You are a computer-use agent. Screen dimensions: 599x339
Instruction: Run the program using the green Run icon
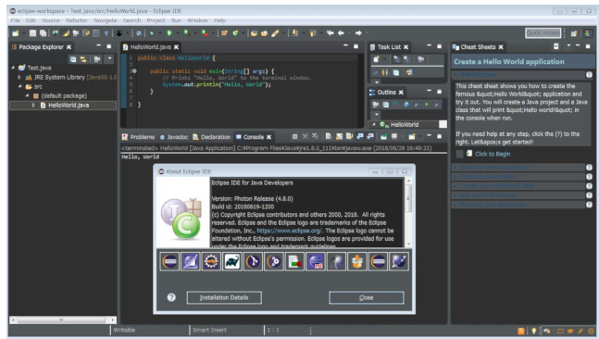[169, 33]
